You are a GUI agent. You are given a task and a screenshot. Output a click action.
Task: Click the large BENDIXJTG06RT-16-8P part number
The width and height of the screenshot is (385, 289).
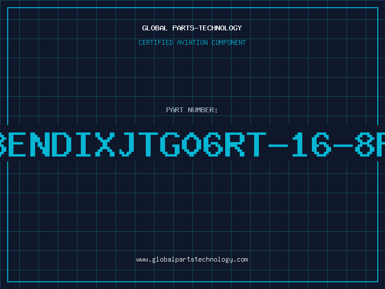point(192,144)
